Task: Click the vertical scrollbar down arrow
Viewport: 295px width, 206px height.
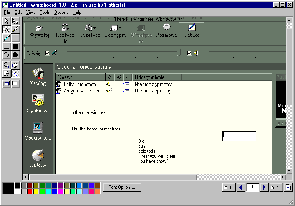Action: click(x=289, y=171)
